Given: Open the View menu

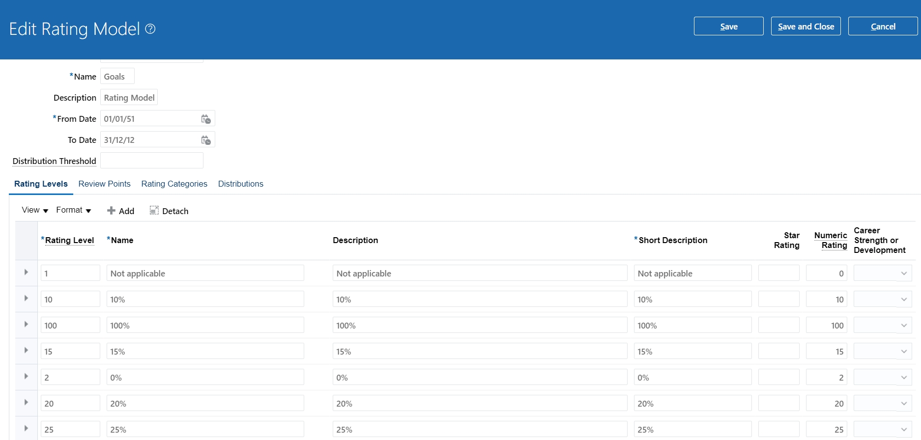Looking at the screenshot, I should click(35, 210).
